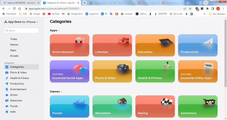
Task: Click the Entertainment popcorn icon in sidebar
Action: 7,89
